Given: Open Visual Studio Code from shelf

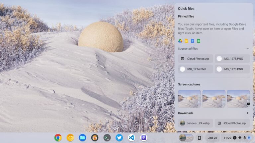Looking at the screenshot, I should (x=131, y=138).
